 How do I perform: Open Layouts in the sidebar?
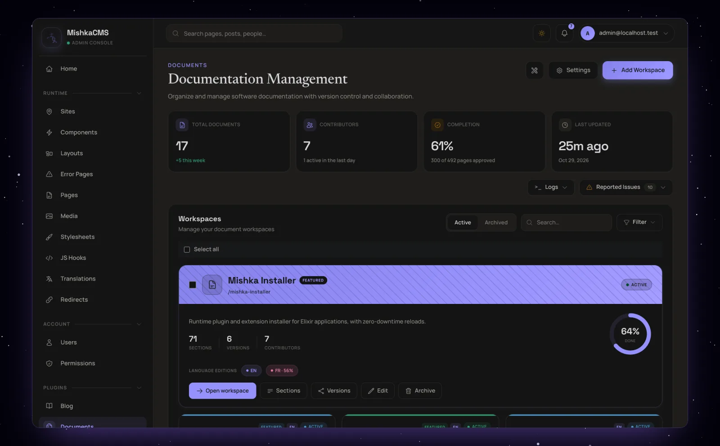93,153
